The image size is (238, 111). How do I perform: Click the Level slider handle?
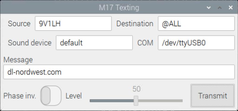136,101
